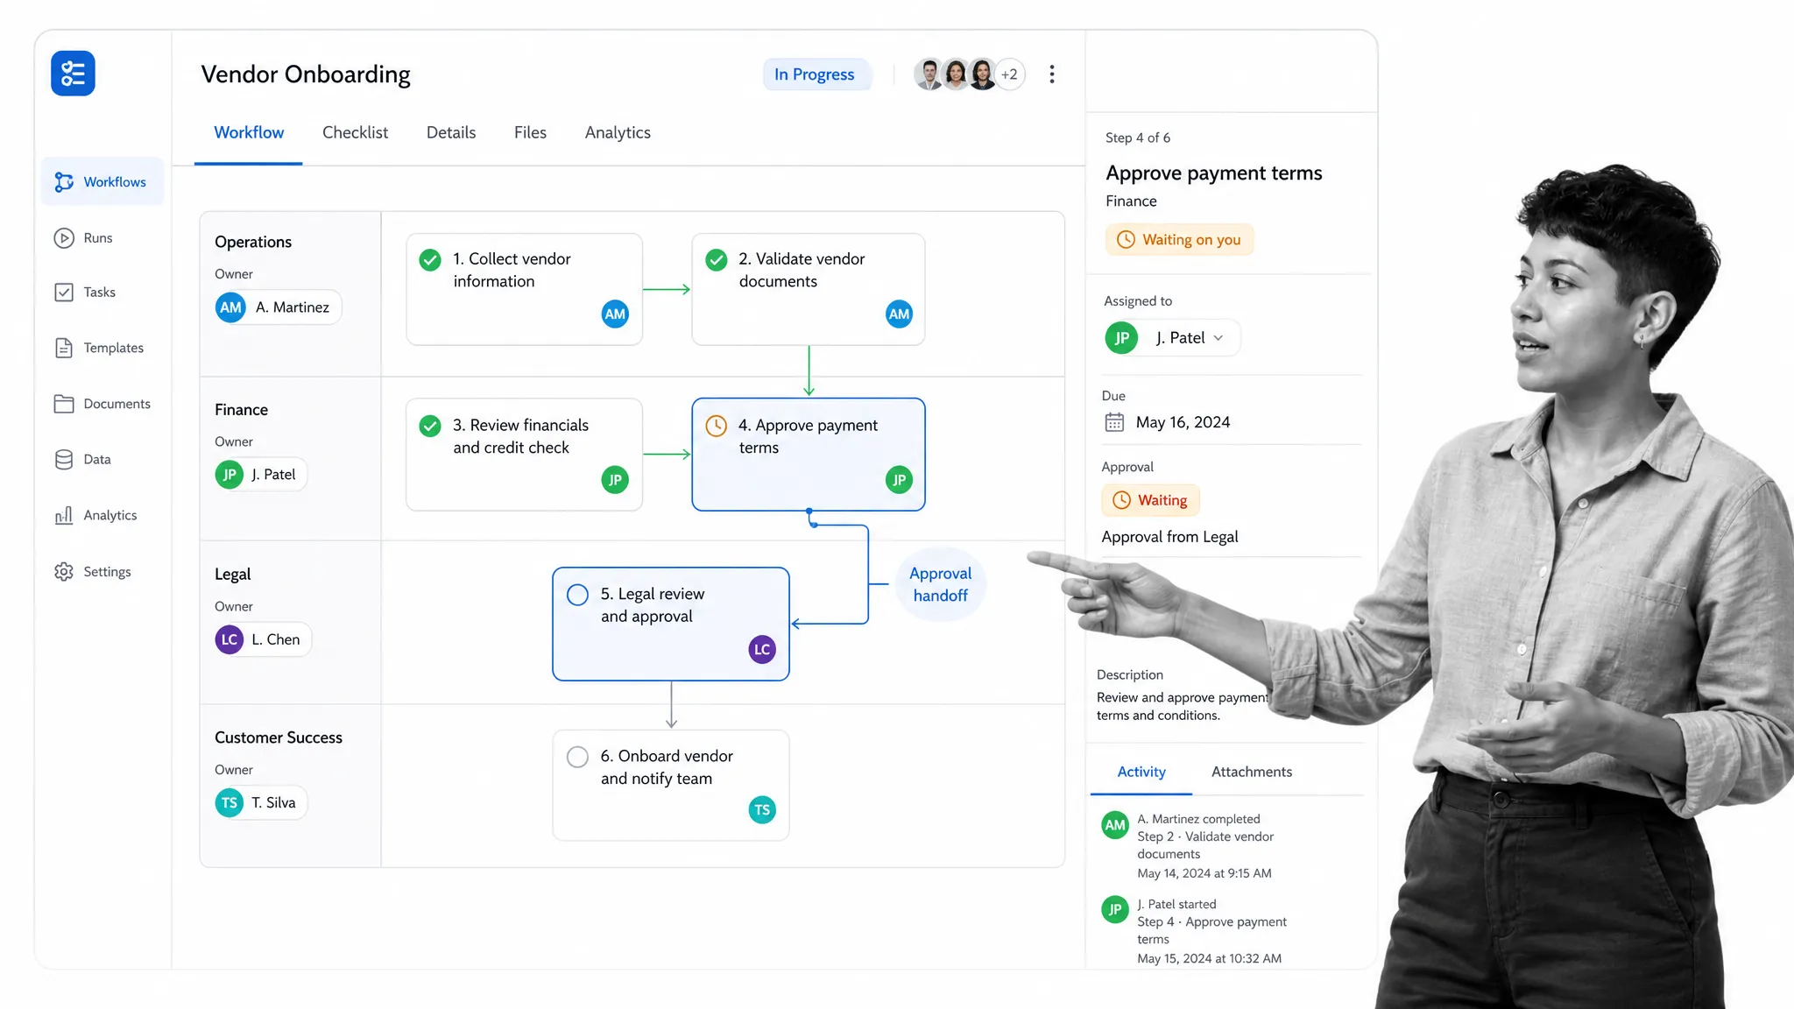Go to Tasks checkmark icon
The height and width of the screenshot is (1009, 1794).
point(64,293)
